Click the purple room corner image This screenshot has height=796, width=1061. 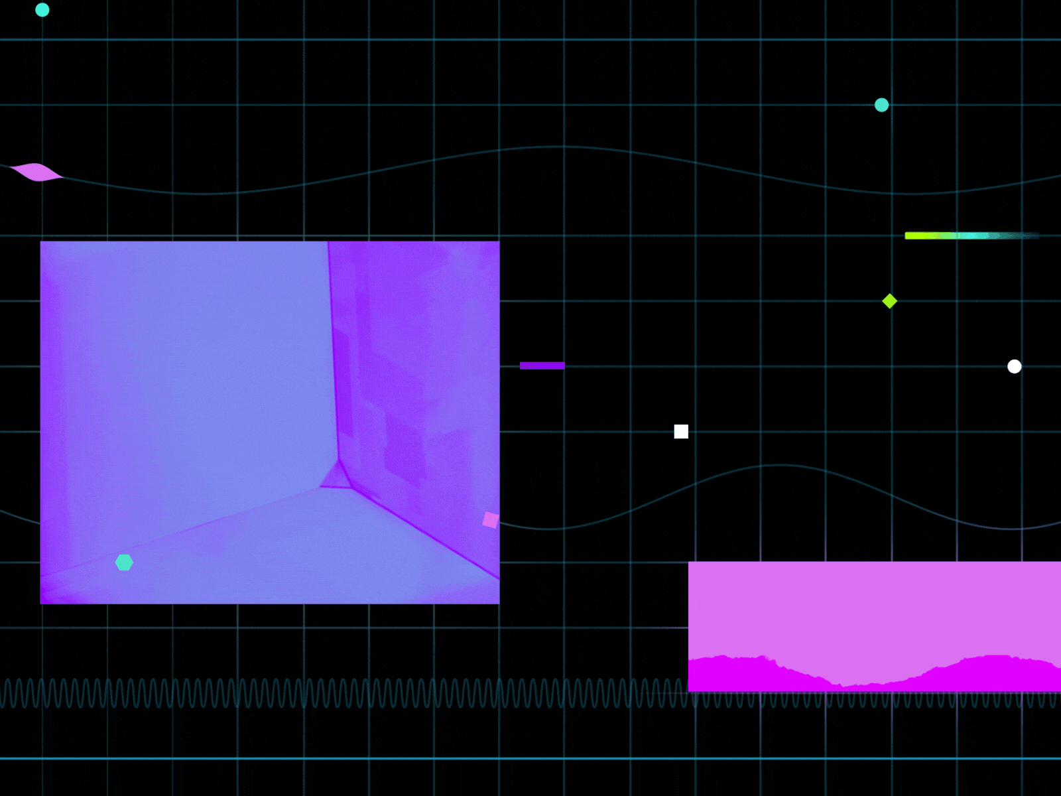pos(270,423)
